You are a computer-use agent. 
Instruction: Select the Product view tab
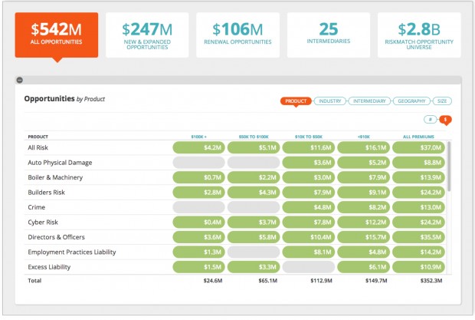pyautogui.click(x=296, y=101)
